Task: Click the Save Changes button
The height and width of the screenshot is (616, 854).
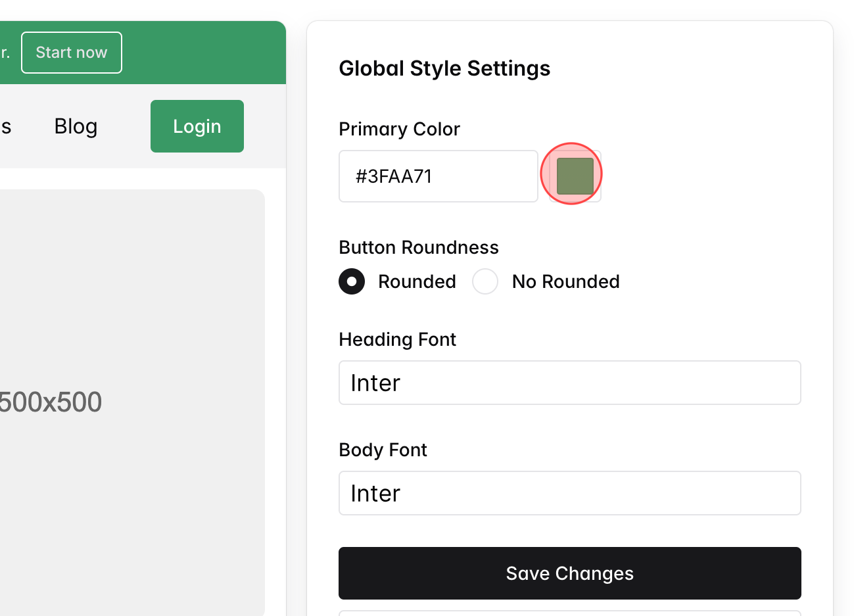Action: [x=569, y=573]
